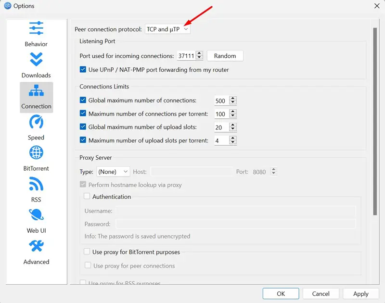Click the proxy Port field showing 8080
Viewport: 385px width, 303px height.
point(261,172)
